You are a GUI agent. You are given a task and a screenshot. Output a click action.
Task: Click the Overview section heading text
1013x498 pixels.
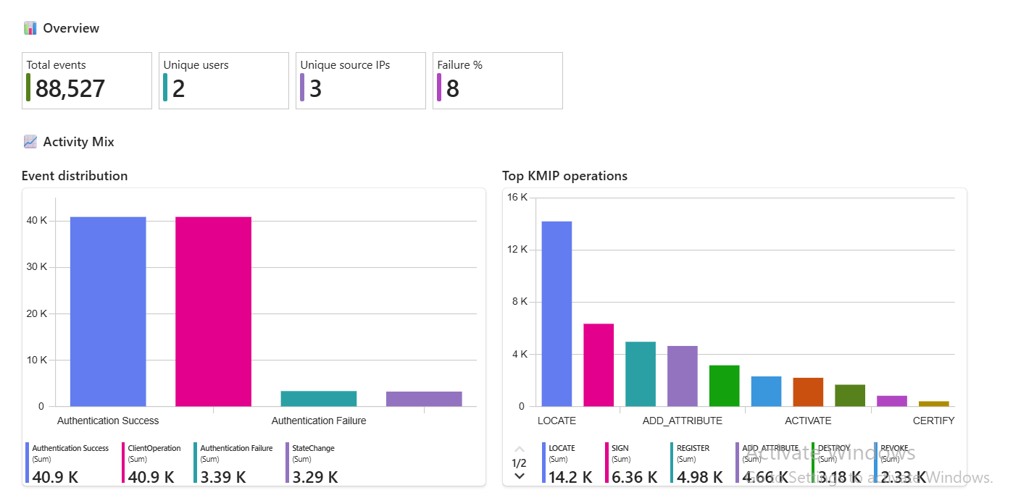tap(71, 28)
